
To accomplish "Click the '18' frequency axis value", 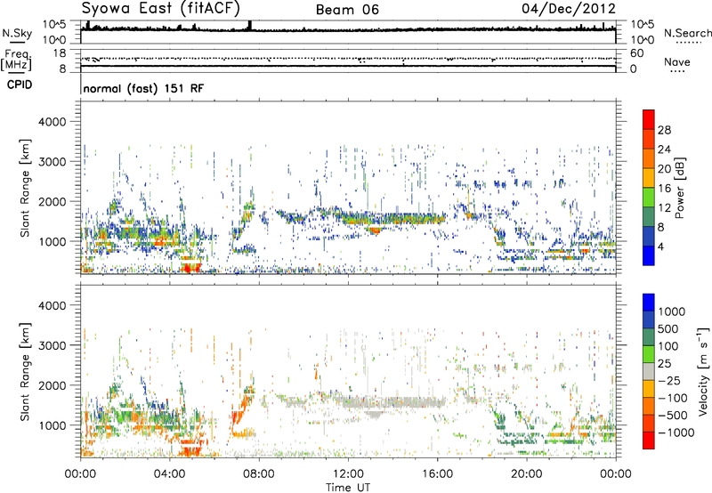I will click(60, 53).
